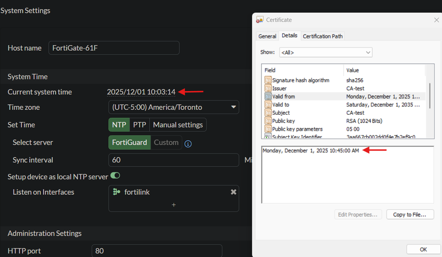Screen dimensions: 442x257
Task: Select PTP for Set Time
Action: click(139, 125)
